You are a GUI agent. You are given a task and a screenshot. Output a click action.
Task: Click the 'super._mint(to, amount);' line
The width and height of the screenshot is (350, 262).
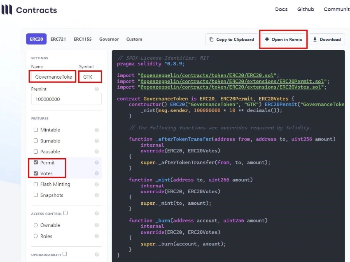[176, 203]
